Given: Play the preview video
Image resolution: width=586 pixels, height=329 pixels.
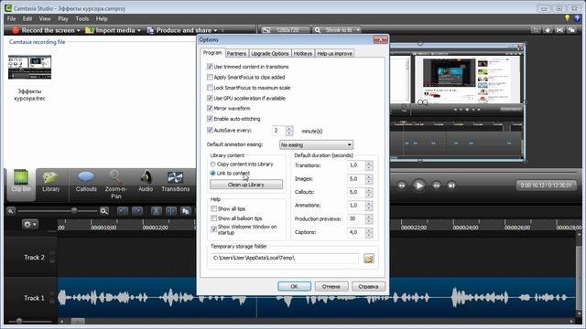Looking at the screenshot, I should click(418, 186).
